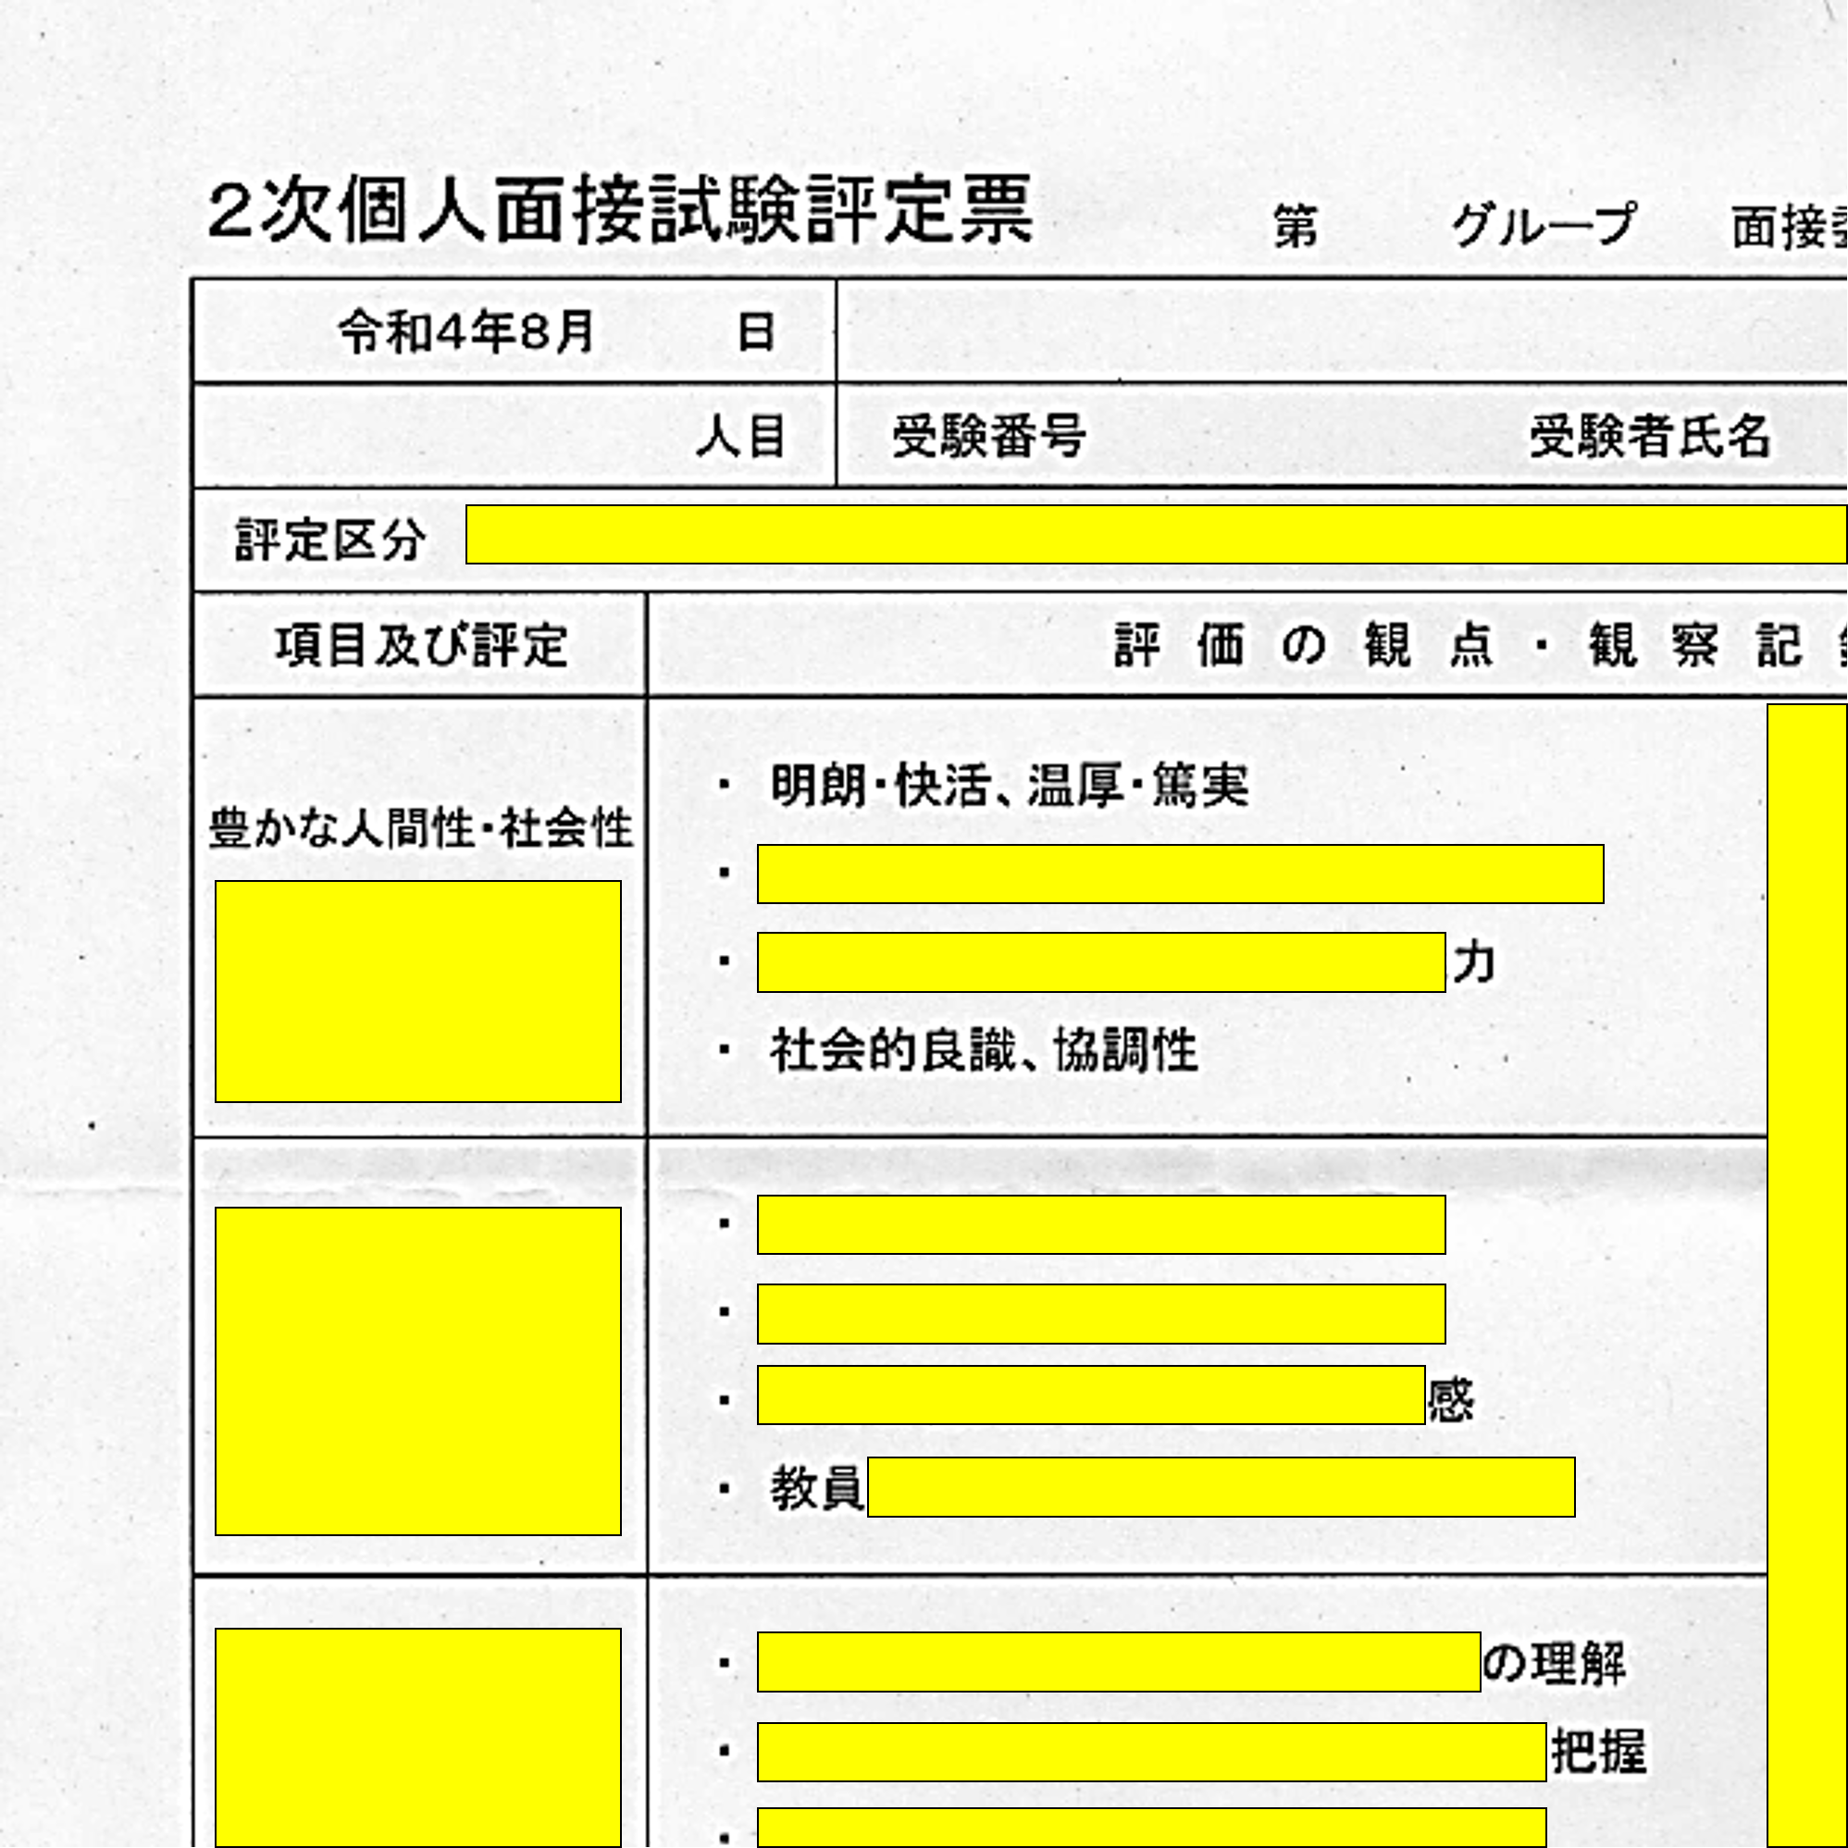Click the 項目及び評定 column header

click(x=422, y=646)
